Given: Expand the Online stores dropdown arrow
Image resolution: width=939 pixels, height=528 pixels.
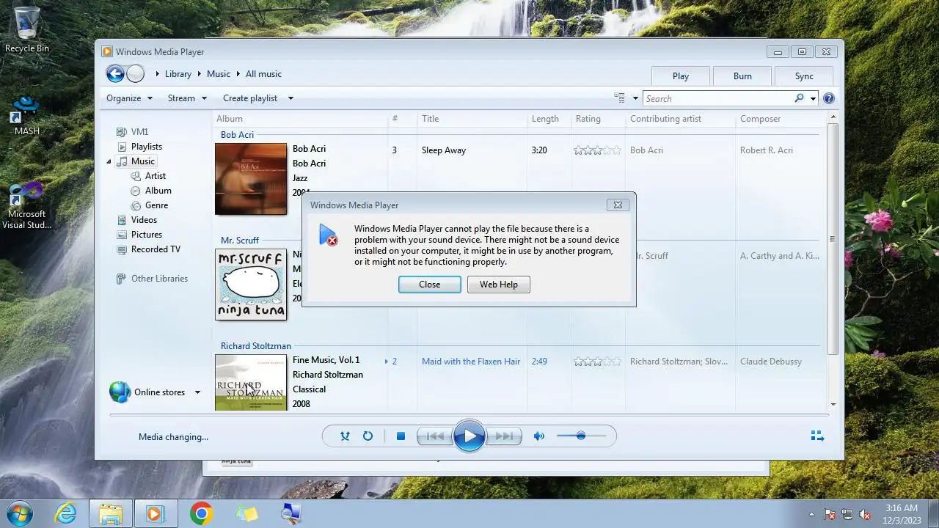Looking at the screenshot, I should tap(197, 392).
